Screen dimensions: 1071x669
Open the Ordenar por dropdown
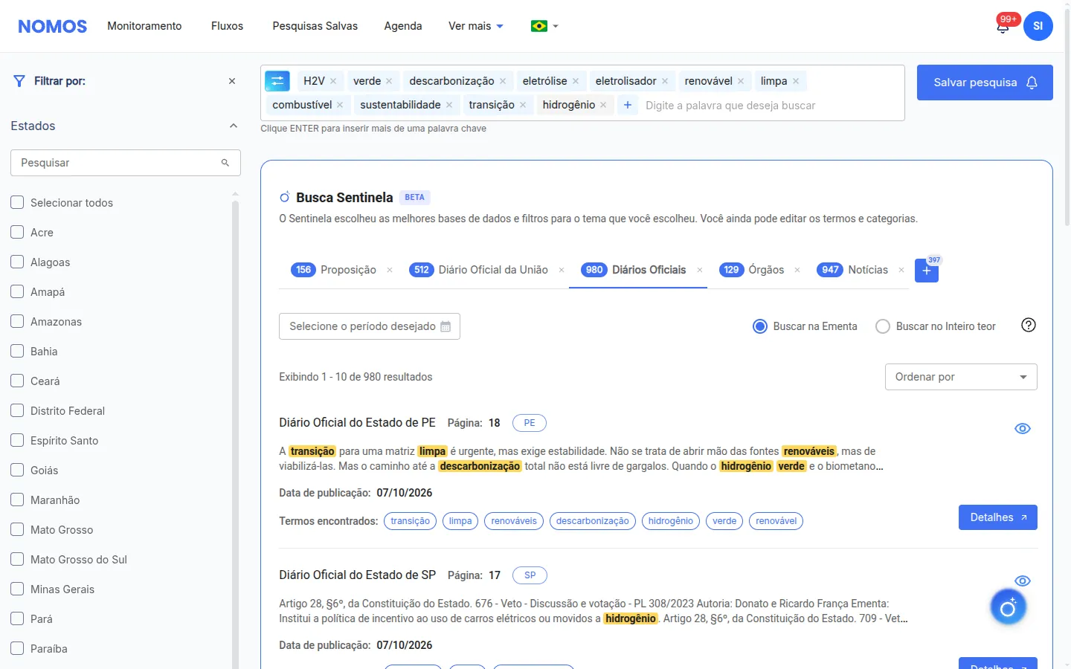tap(961, 377)
